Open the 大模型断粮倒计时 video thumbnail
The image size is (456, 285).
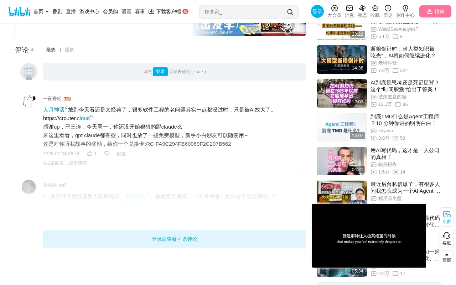point(342,59)
